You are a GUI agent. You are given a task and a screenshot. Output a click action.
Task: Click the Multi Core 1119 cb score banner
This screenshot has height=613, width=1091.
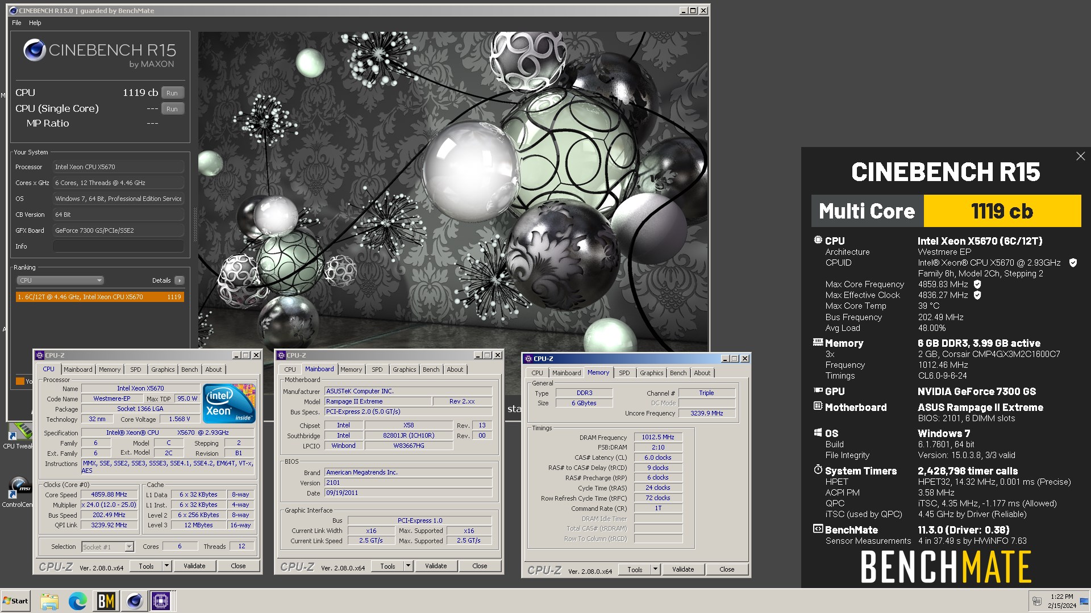click(946, 211)
